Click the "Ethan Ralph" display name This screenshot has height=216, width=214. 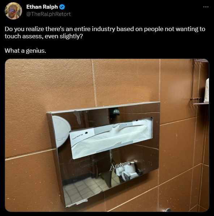click(x=42, y=7)
